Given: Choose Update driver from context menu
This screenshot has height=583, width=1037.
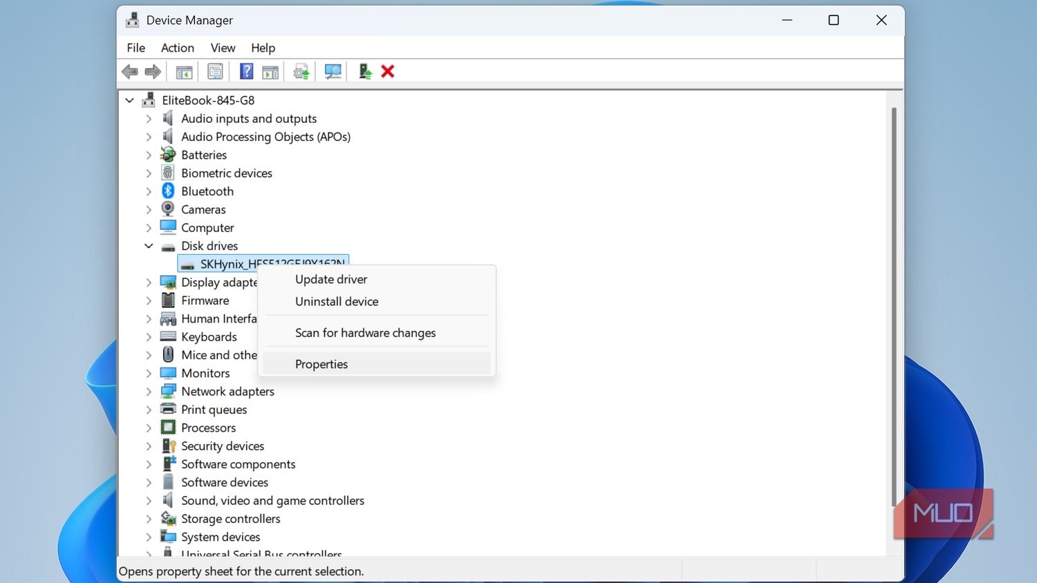Looking at the screenshot, I should [x=377, y=279].
